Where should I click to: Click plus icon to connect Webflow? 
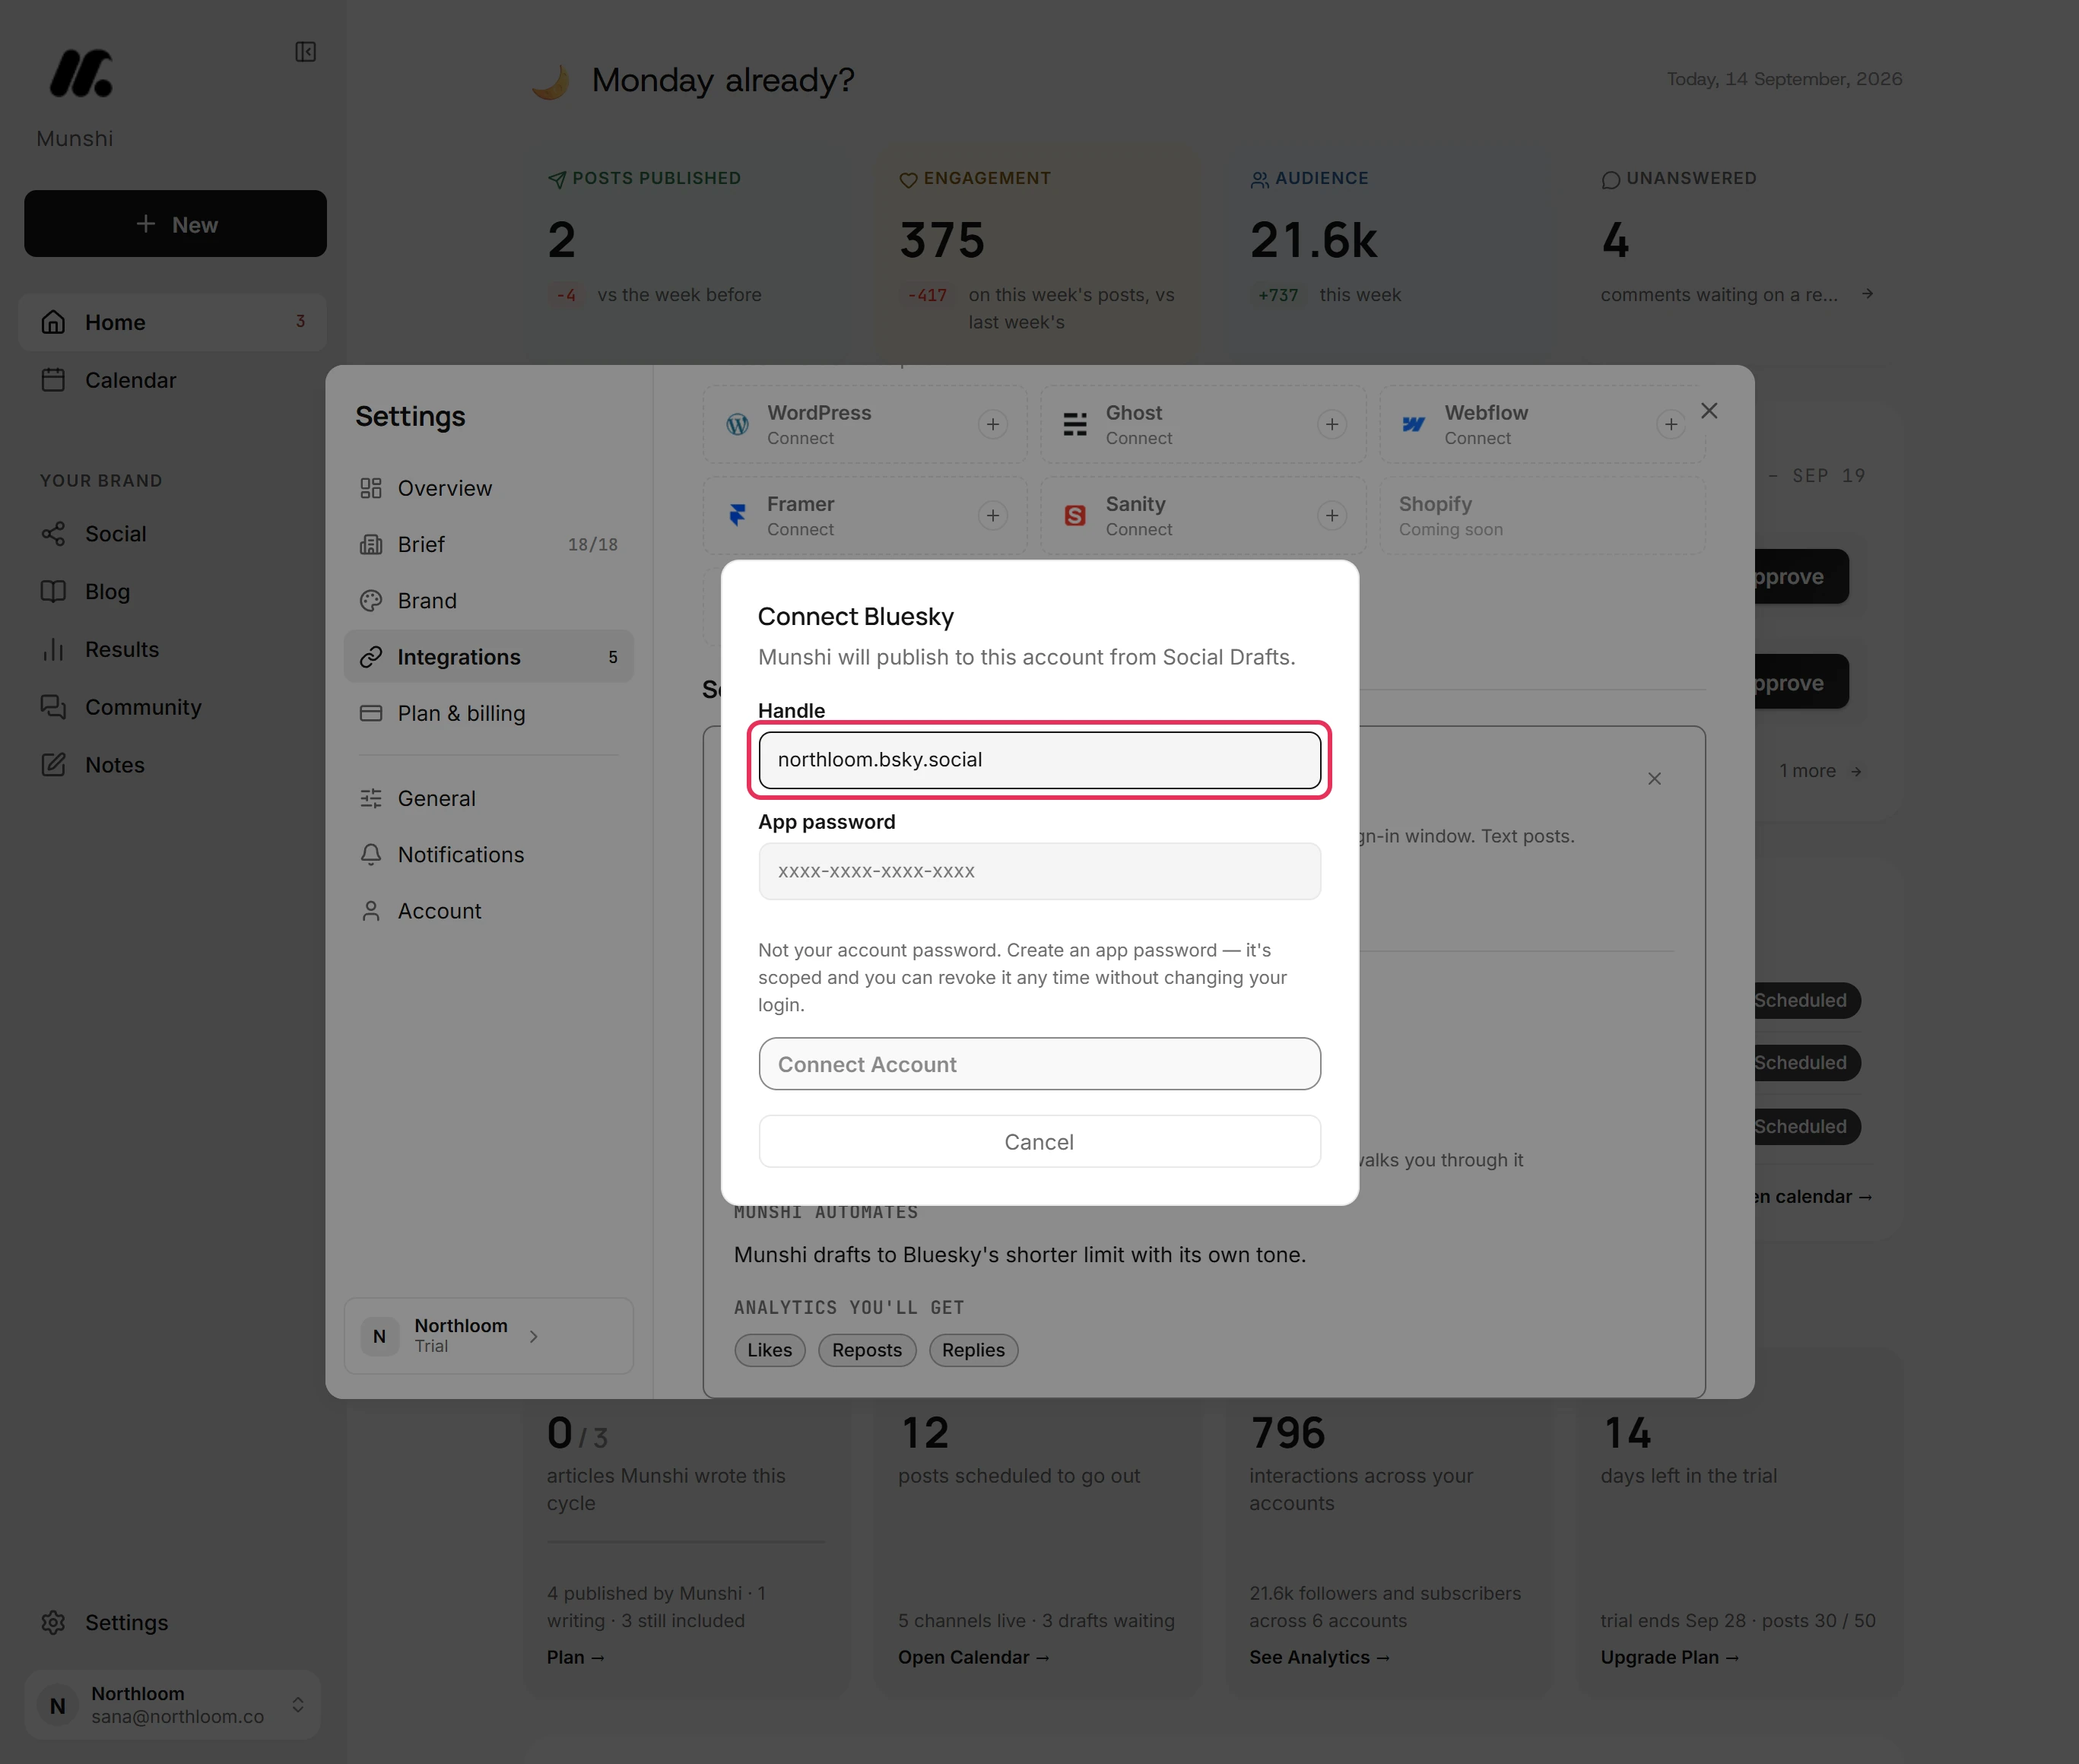coord(1671,424)
